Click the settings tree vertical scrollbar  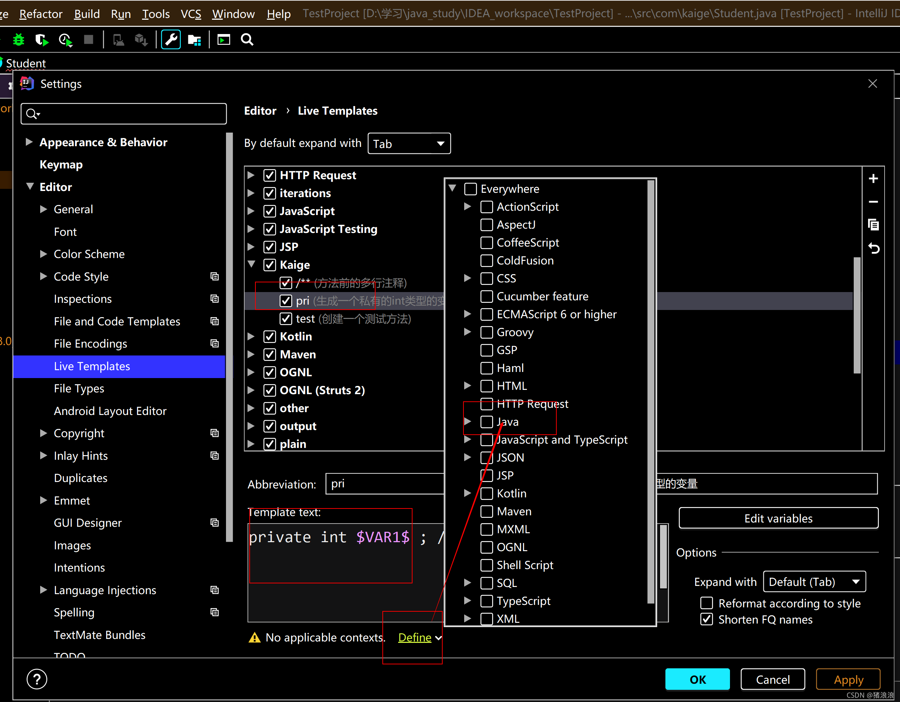point(229,338)
